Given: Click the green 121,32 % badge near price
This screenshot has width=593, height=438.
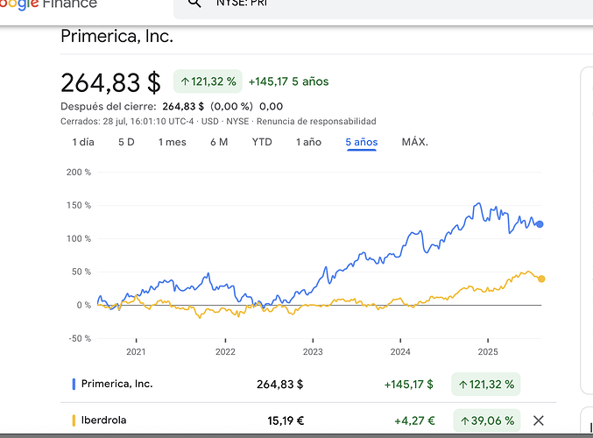Looking at the screenshot, I should tap(208, 81).
